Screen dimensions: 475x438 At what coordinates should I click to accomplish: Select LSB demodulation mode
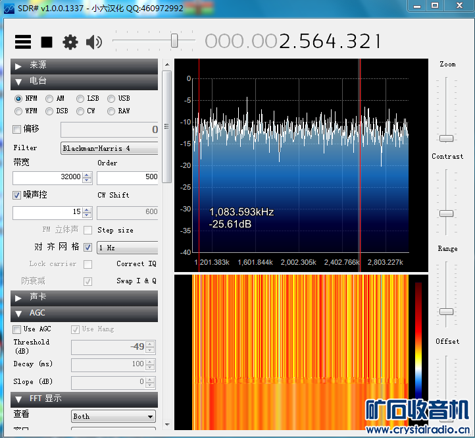(80, 99)
